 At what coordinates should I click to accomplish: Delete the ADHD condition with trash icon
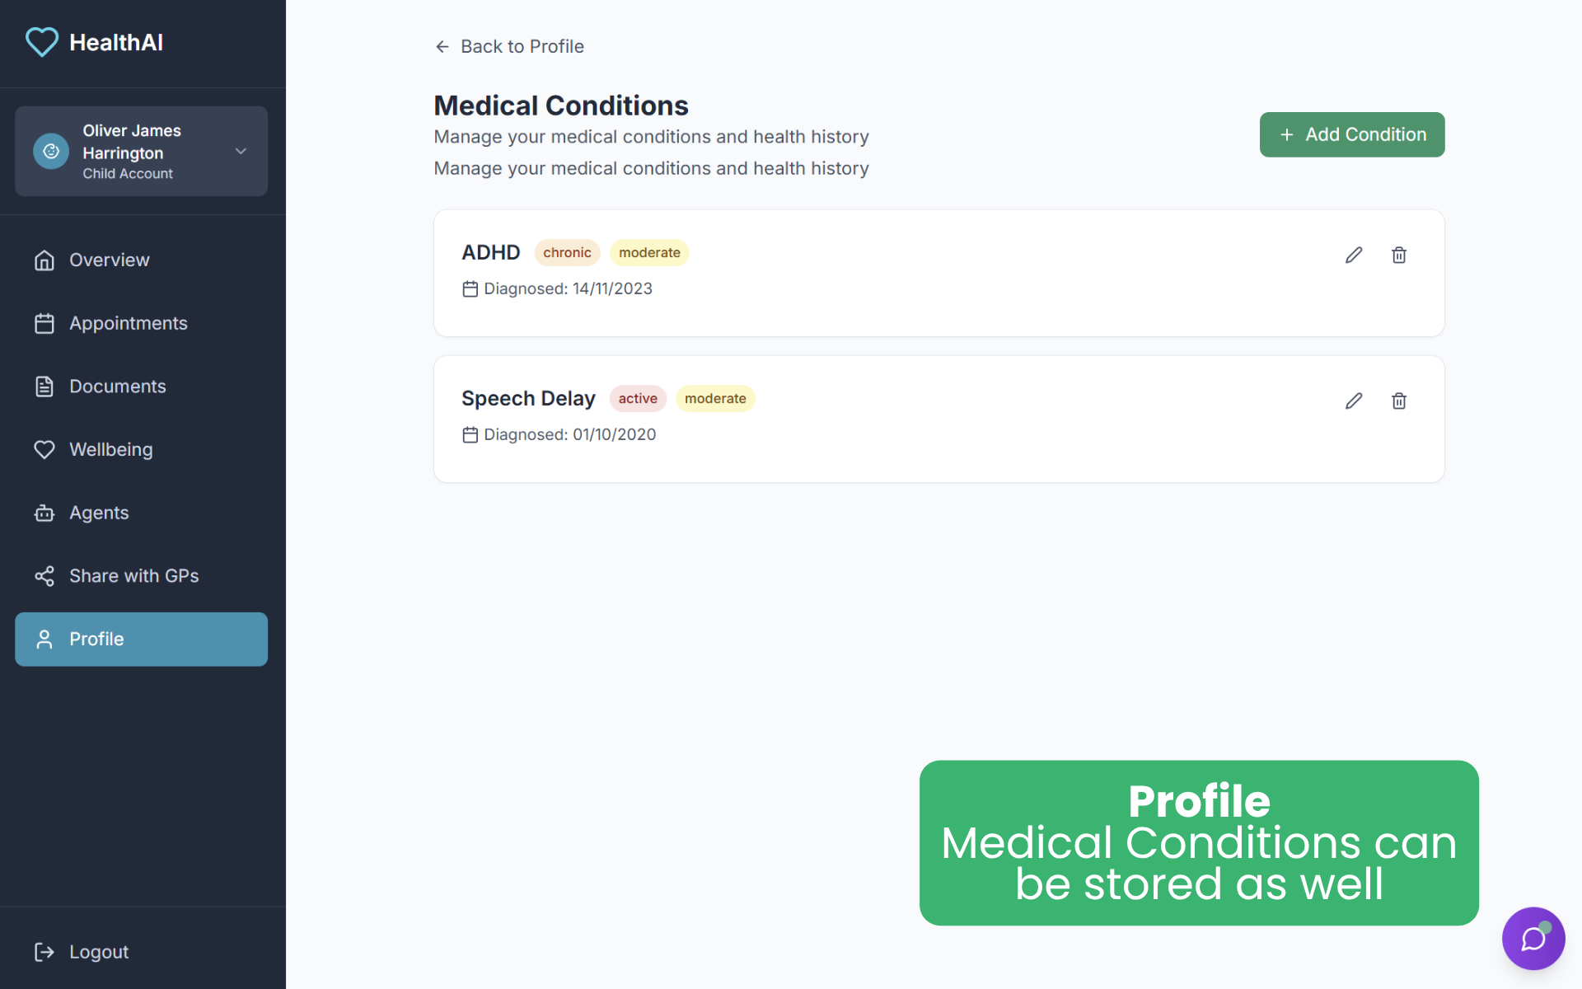coord(1398,255)
